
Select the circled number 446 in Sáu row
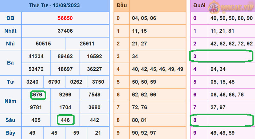[65, 120]
